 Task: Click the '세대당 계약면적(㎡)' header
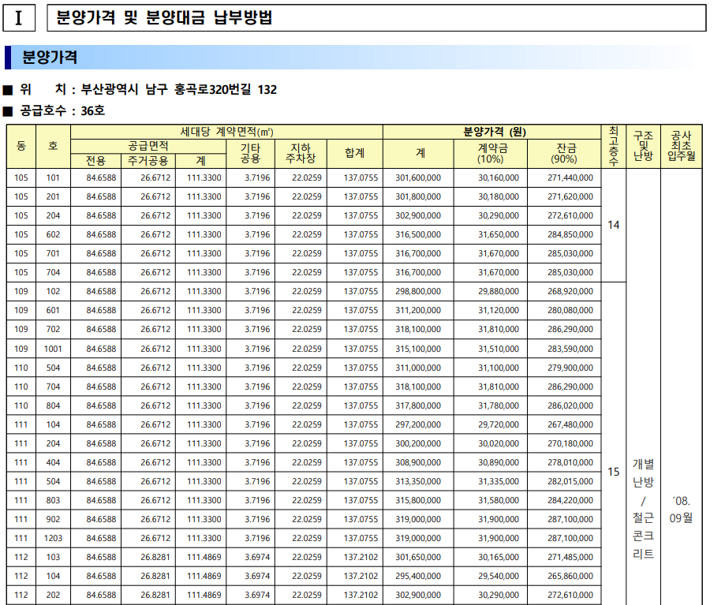click(x=226, y=132)
